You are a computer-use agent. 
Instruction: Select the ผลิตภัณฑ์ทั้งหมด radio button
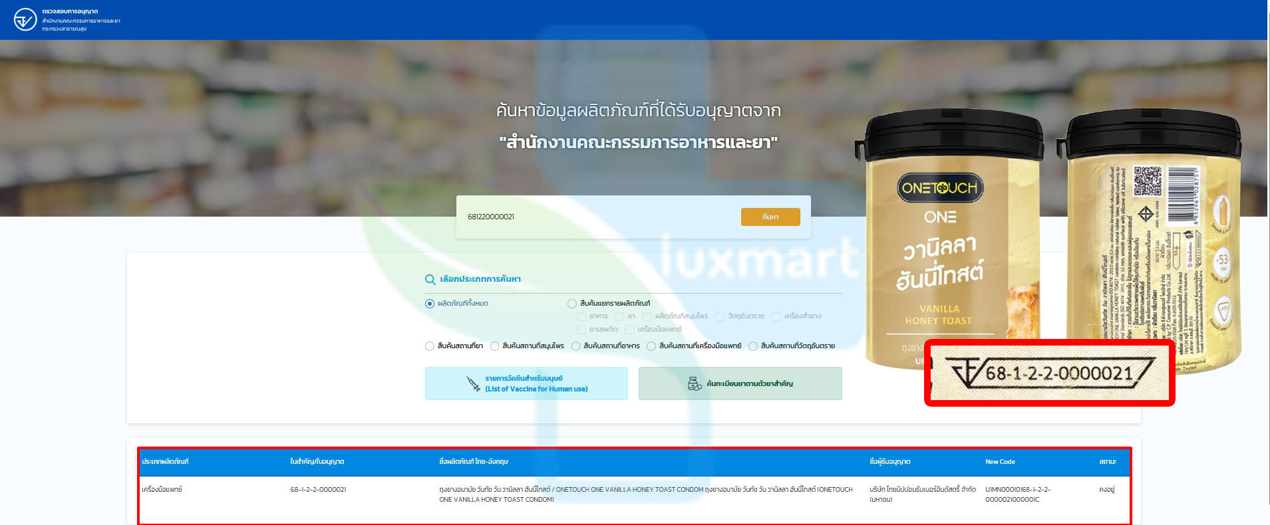coord(430,304)
